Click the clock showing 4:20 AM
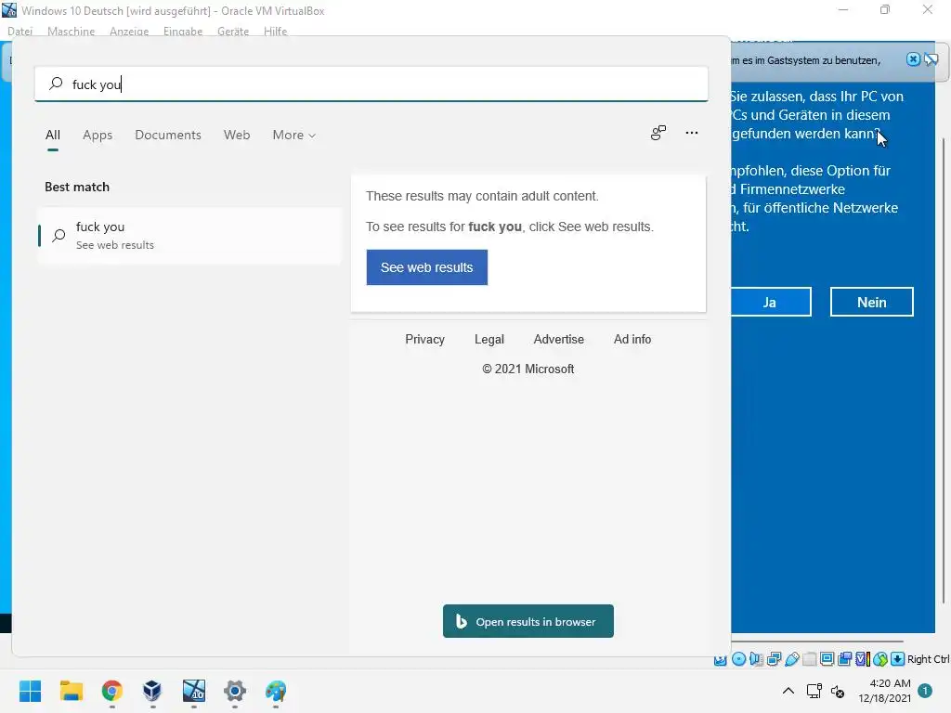The width and height of the screenshot is (951, 713). pos(890,683)
